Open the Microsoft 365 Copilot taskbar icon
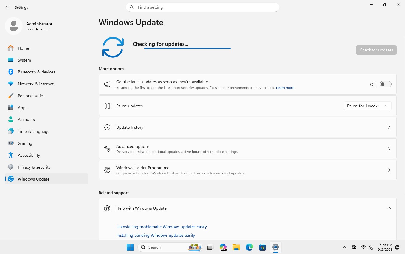This screenshot has width=405, height=254. tap(223, 247)
